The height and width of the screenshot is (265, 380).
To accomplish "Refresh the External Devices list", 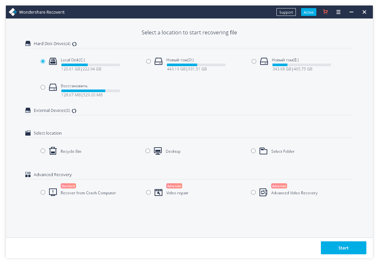I will click(x=74, y=110).
